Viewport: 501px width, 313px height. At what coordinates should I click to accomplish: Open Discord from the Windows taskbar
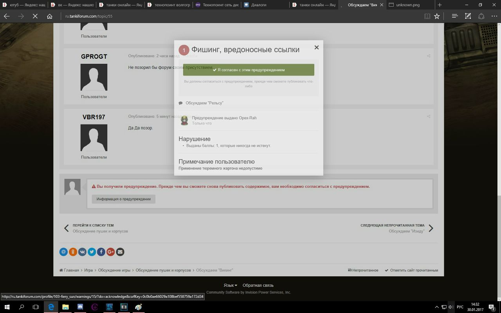(80, 307)
